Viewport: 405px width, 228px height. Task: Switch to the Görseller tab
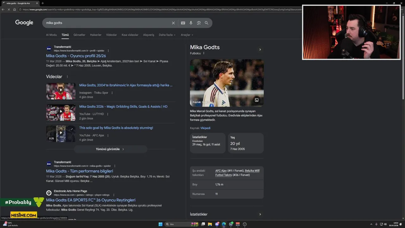click(79, 35)
